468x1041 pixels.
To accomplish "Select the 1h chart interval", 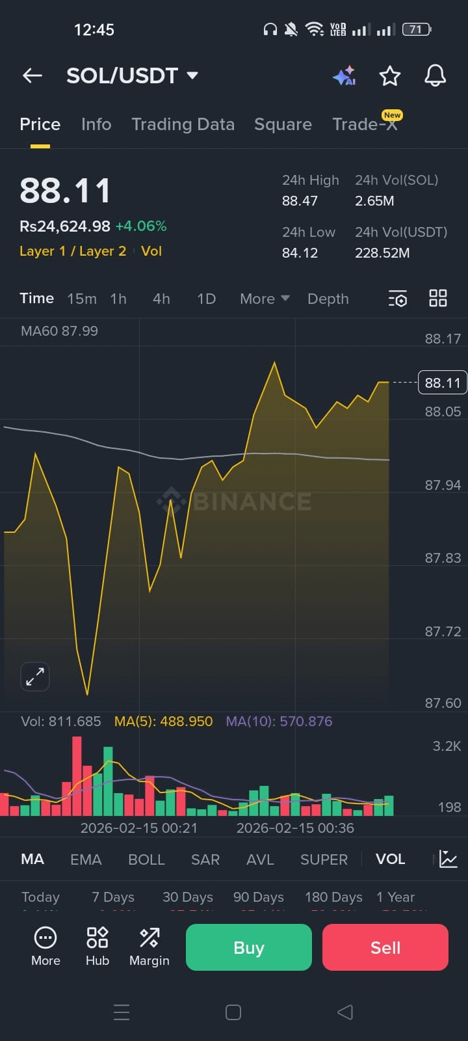I will pos(118,299).
